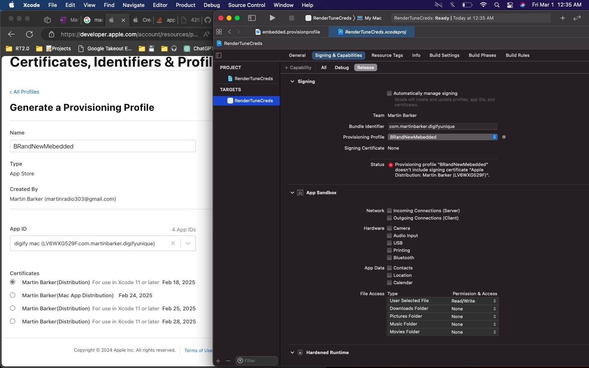Click the profile Name text field
This screenshot has height=368, width=589.
[103, 146]
